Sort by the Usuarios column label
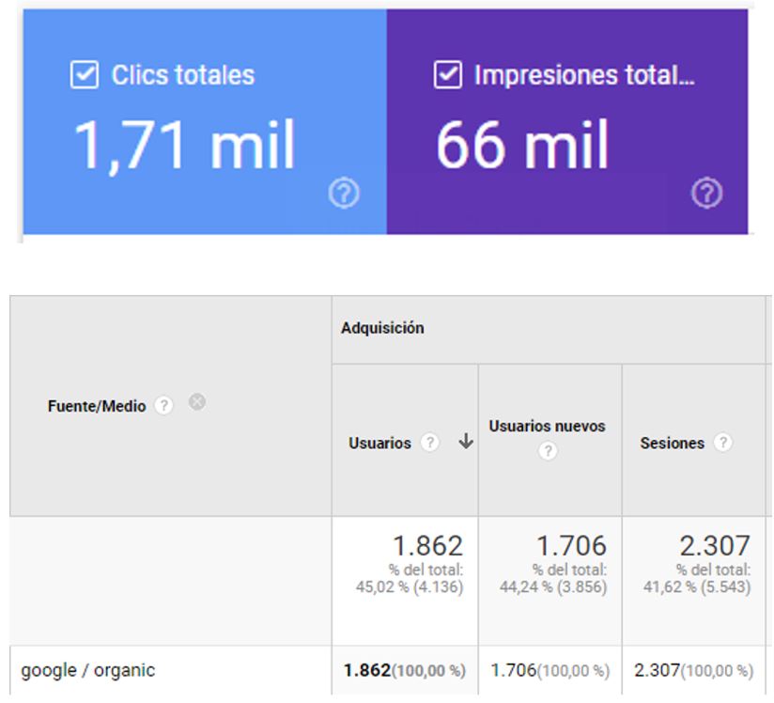This screenshot has height=703, width=774. pos(379,444)
